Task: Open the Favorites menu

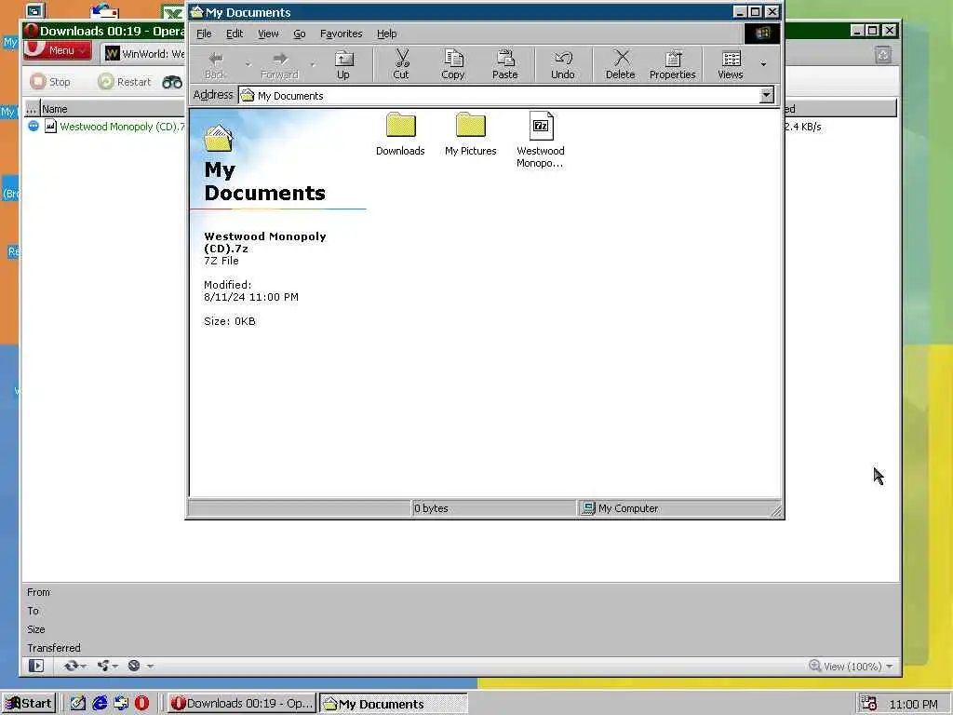Action: coord(341,34)
